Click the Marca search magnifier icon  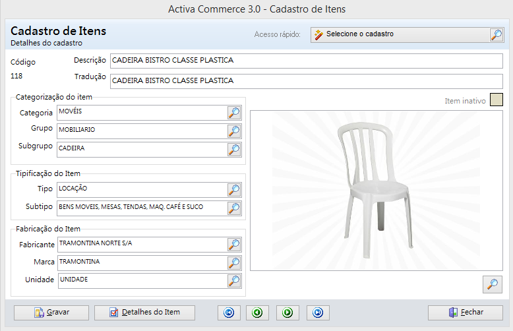pyautogui.click(x=234, y=263)
